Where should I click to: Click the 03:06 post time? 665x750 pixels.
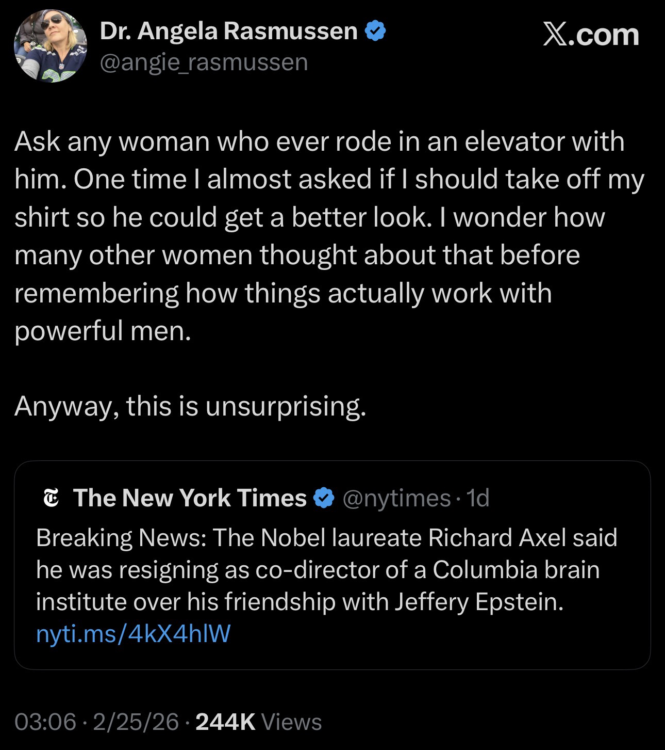(x=45, y=722)
